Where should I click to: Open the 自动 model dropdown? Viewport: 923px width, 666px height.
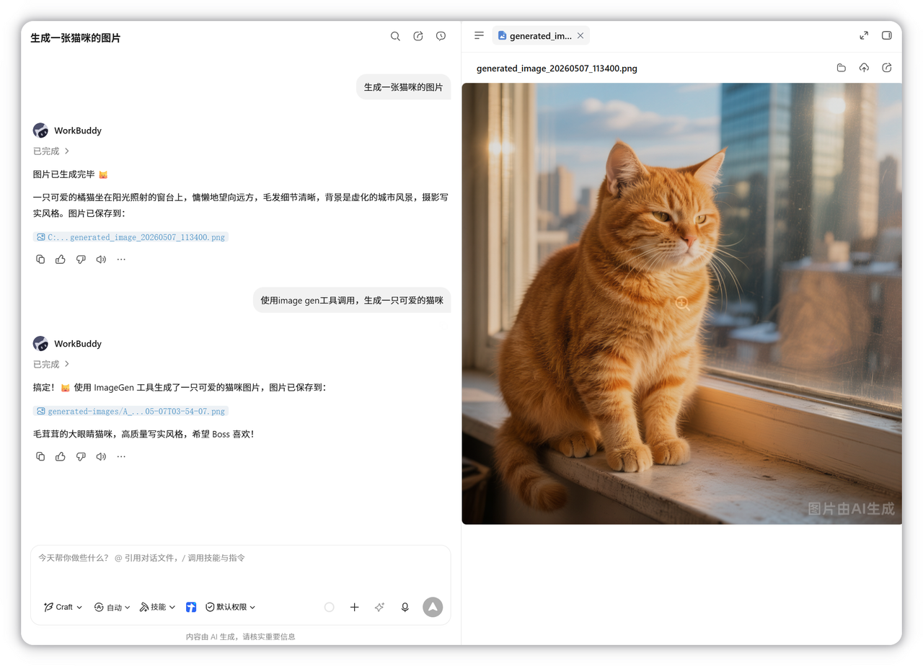coord(112,607)
